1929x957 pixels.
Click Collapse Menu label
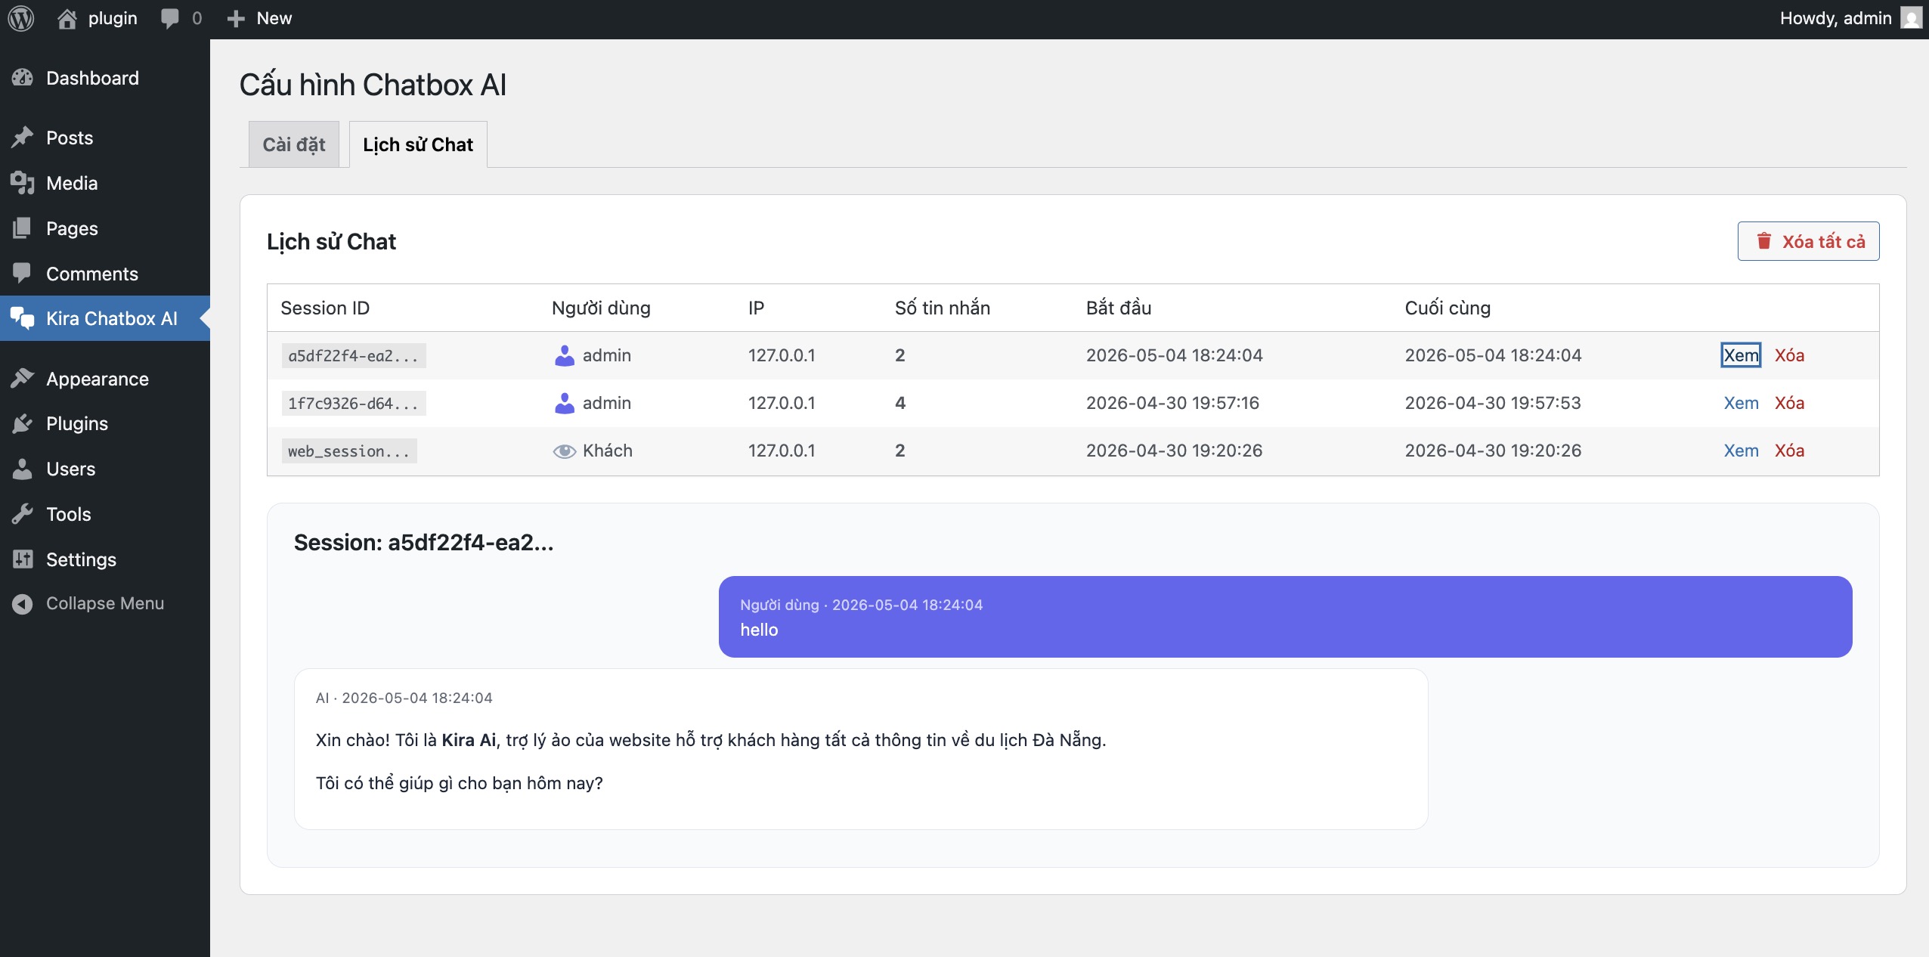tap(105, 603)
